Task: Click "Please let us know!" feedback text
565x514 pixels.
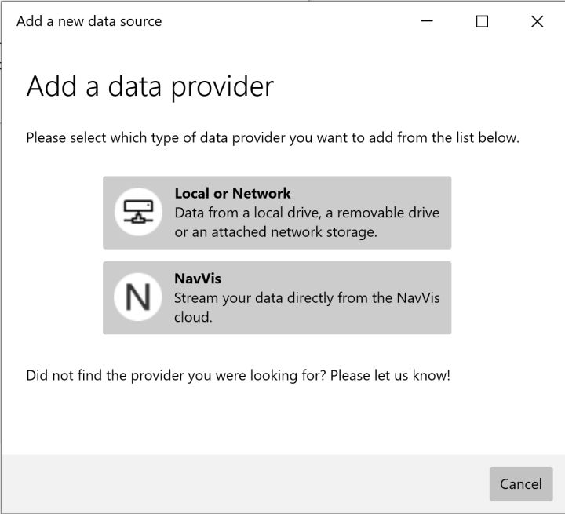Action: click(390, 375)
